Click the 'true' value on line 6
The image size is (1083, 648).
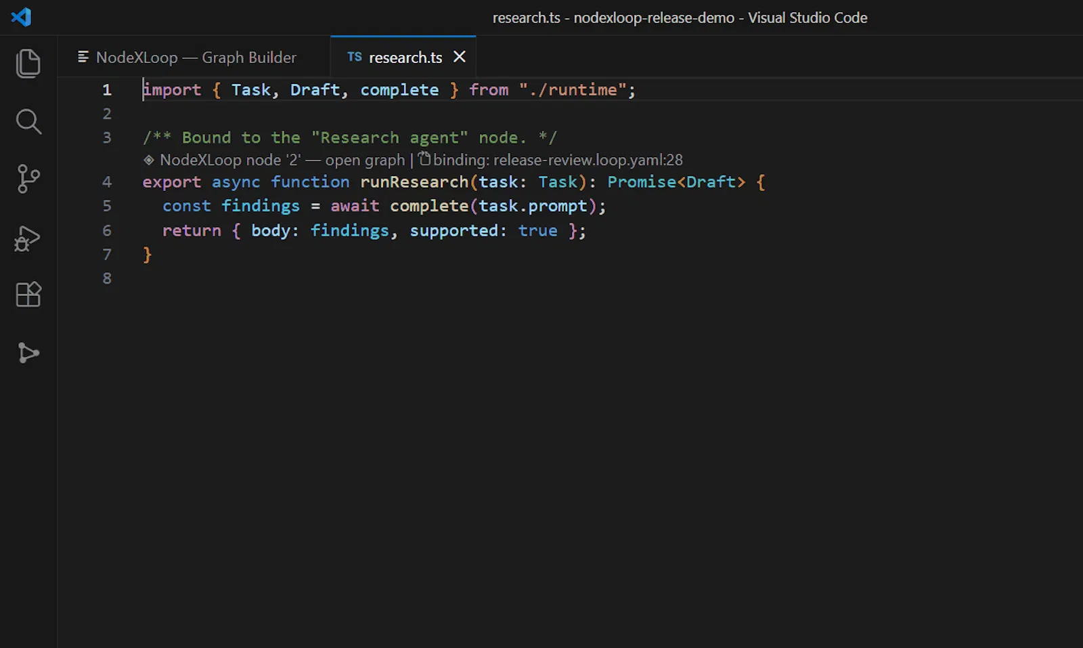coord(538,230)
